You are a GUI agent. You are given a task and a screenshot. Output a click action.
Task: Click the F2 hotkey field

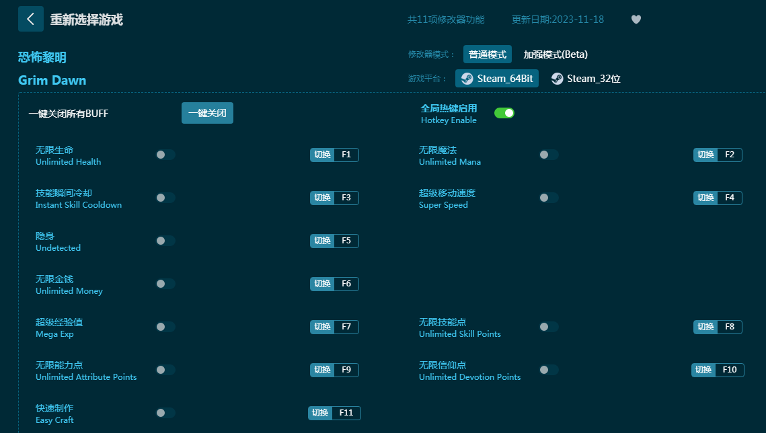tap(730, 155)
